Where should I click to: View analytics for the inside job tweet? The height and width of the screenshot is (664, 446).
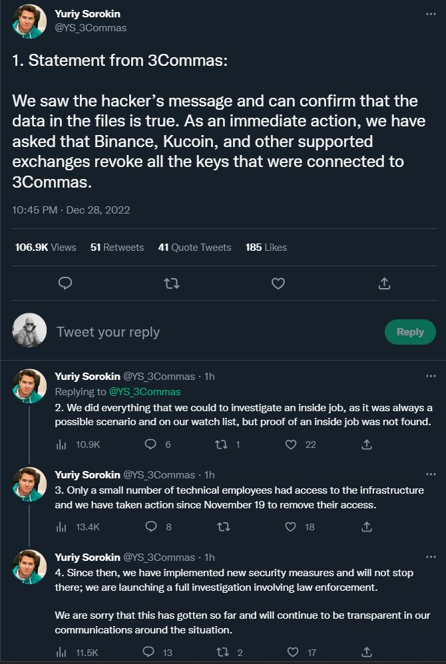(62, 444)
